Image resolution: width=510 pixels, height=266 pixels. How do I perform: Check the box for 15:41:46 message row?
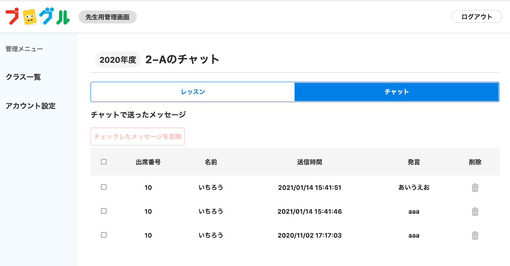click(104, 211)
